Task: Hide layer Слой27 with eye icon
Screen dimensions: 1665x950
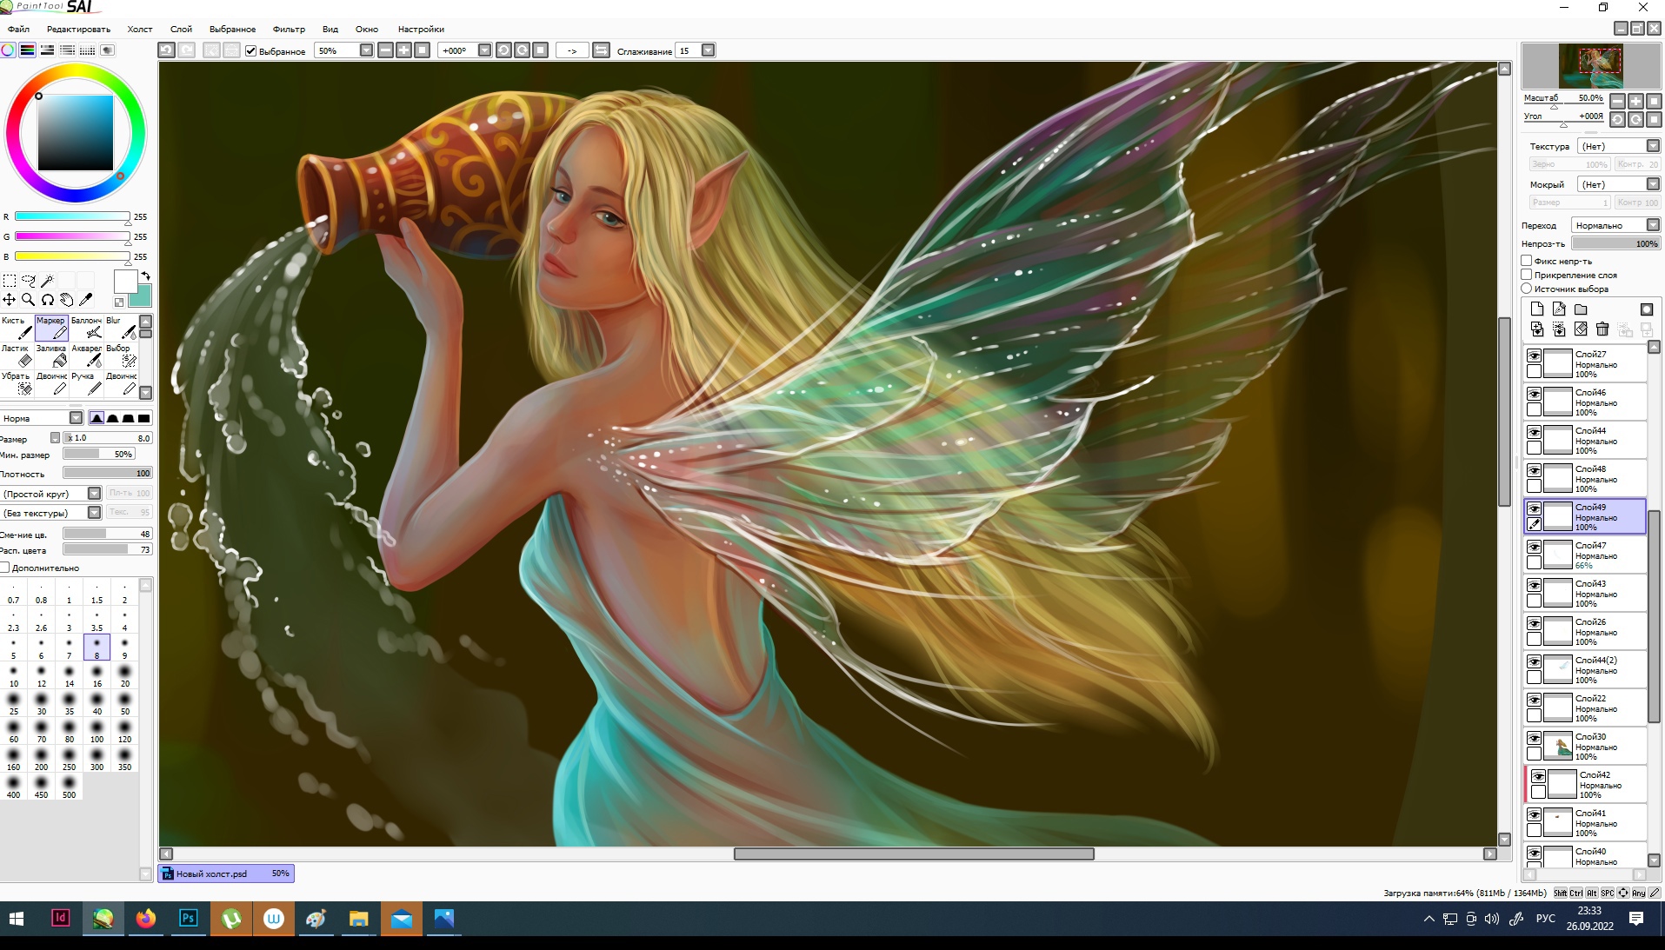Action: (x=1535, y=356)
